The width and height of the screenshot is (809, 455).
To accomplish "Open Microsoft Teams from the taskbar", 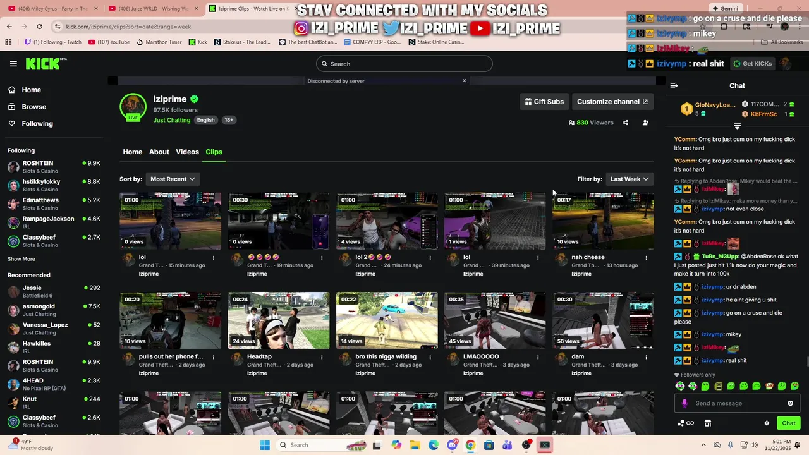I will (x=507, y=445).
